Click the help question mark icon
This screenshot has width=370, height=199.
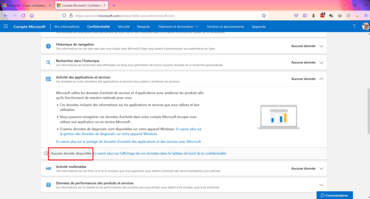(354, 26)
